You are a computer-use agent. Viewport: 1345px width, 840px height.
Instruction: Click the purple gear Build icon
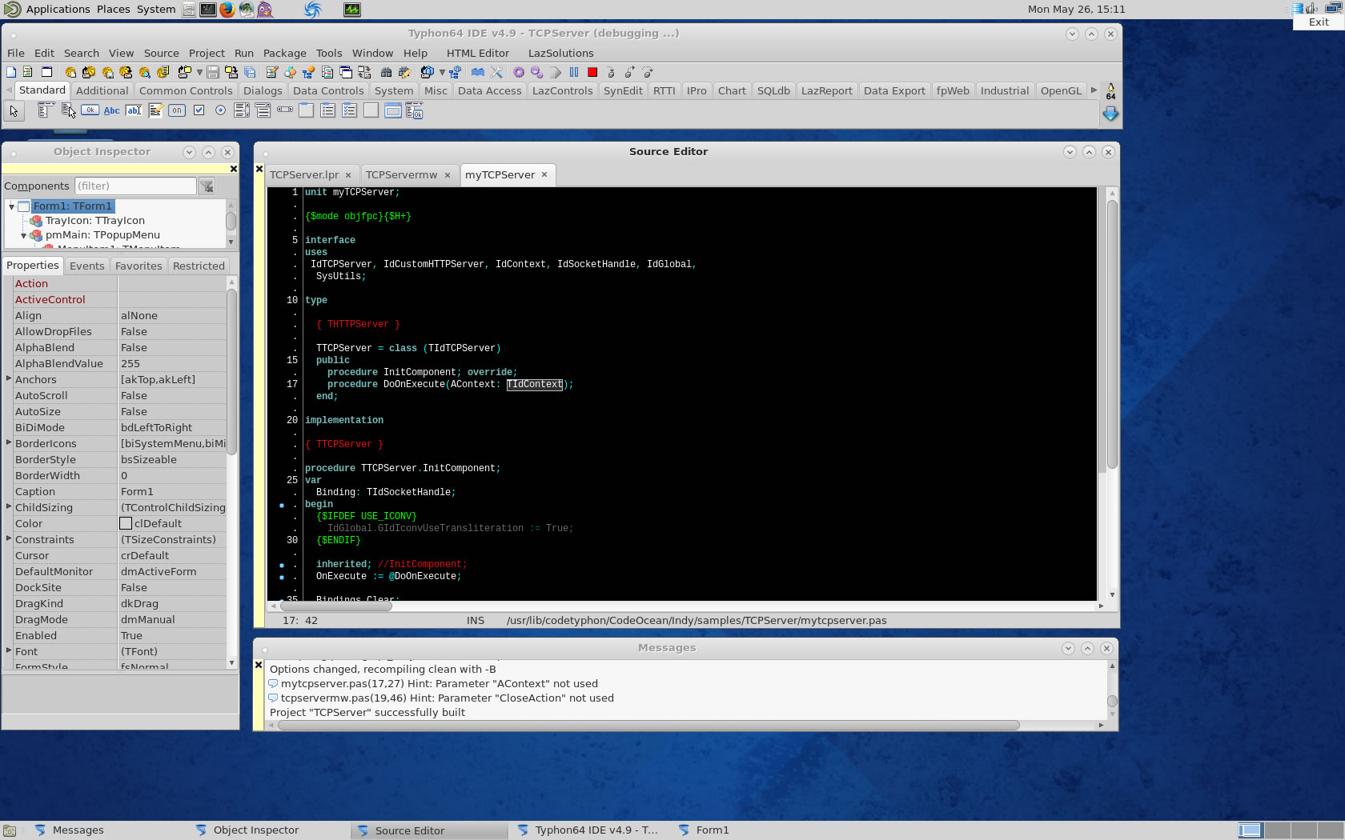519,72
